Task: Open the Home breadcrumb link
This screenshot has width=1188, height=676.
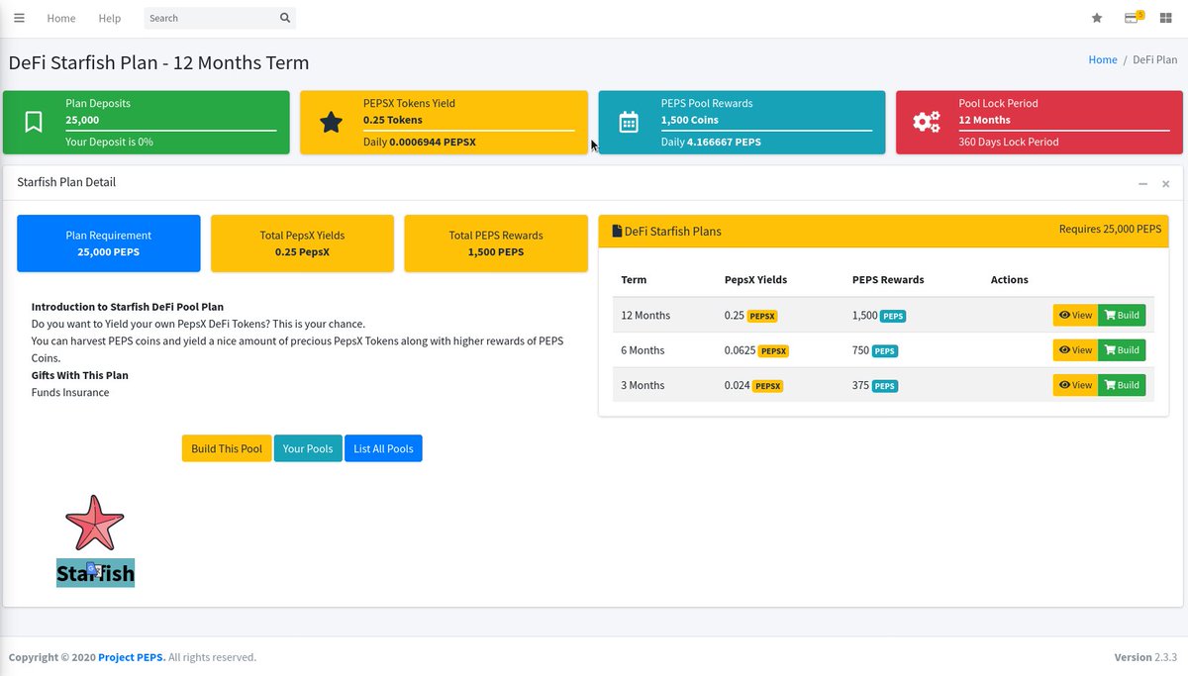Action: point(1102,59)
